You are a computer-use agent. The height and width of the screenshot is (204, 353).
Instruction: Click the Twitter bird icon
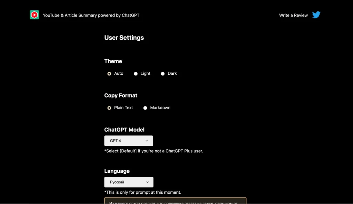click(x=316, y=15)
